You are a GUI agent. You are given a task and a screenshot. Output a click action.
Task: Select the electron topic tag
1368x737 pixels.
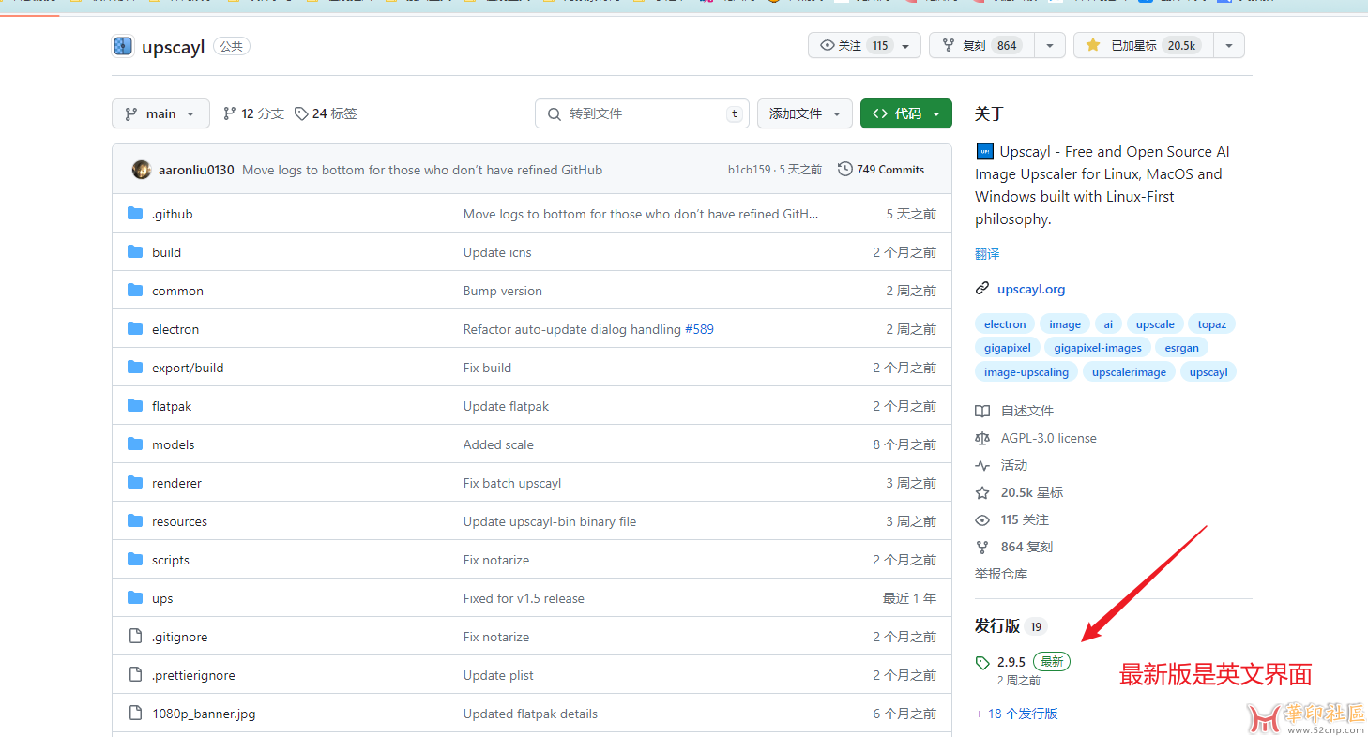(1004, 323)
